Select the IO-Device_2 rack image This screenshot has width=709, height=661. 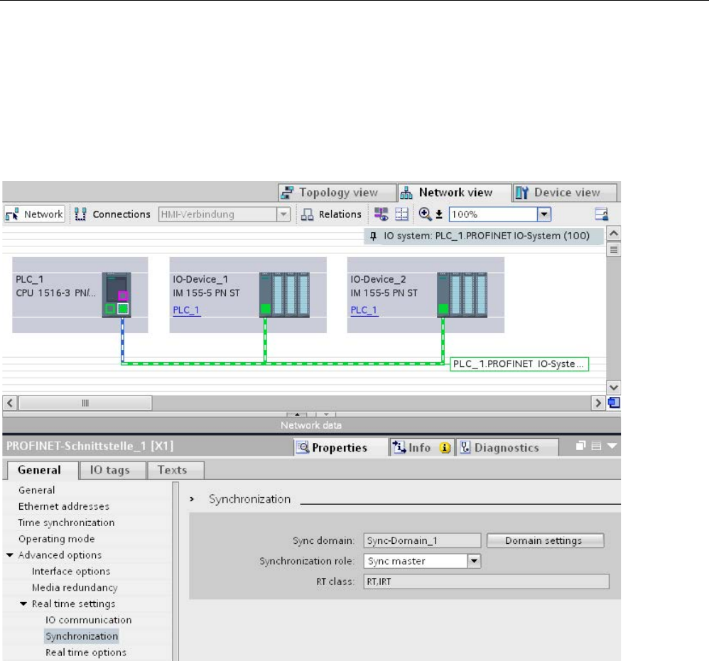click(x=462, y=295)
